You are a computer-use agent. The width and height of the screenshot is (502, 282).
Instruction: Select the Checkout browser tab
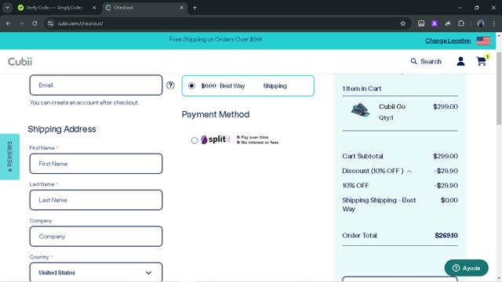point(144,8)
